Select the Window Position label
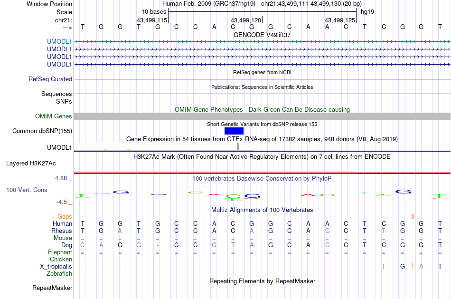The width and height of the screenshot is (451, 299). 49,4
